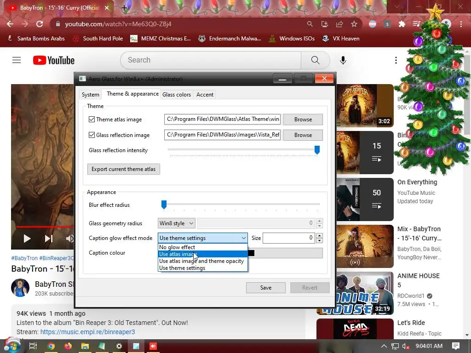Image resolution: width=471 pixels, height=353 pixels.
Task: Click the install app icon in the address bar
Action: coord(324,24)
